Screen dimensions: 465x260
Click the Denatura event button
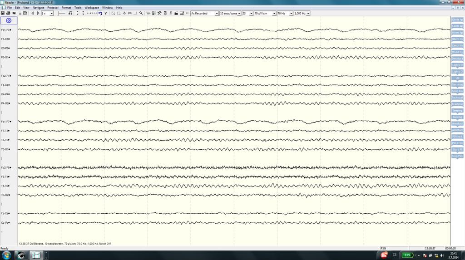tap(457, 59)
